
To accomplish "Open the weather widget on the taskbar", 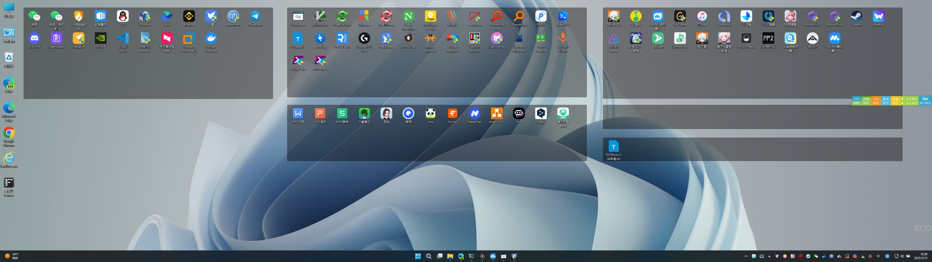I will tap(12, 256).
